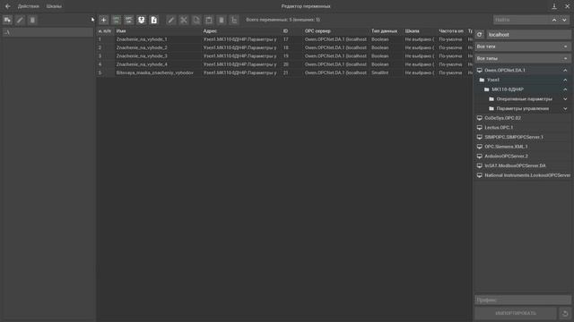Click the ИМПОРТИРОВАТЬ button
574x322 pixels.
pos(516,313)
